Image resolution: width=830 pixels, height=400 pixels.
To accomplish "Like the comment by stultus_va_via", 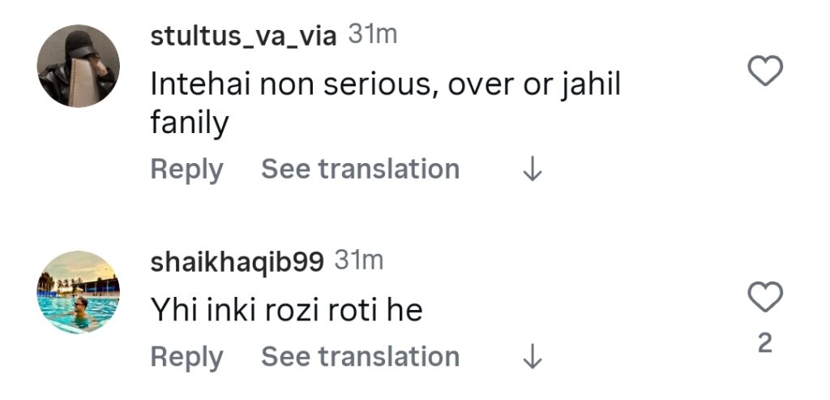I will click(764, 73).
